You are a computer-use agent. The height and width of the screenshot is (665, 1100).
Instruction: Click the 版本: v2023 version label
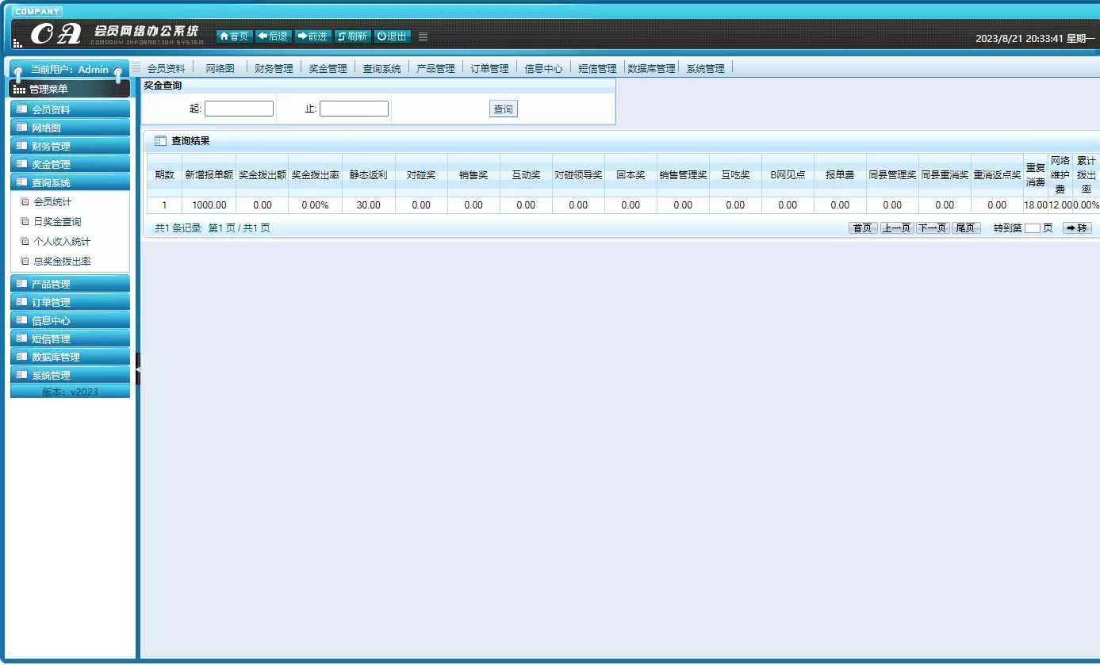70,392
